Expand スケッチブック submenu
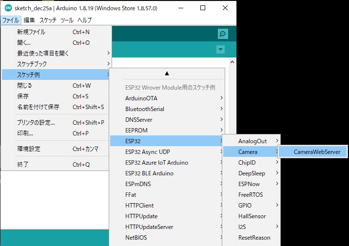 pos(56,64)
